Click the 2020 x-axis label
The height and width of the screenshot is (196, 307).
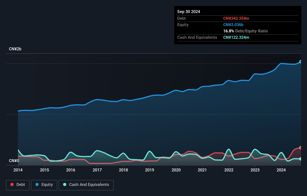coord(176,170)
